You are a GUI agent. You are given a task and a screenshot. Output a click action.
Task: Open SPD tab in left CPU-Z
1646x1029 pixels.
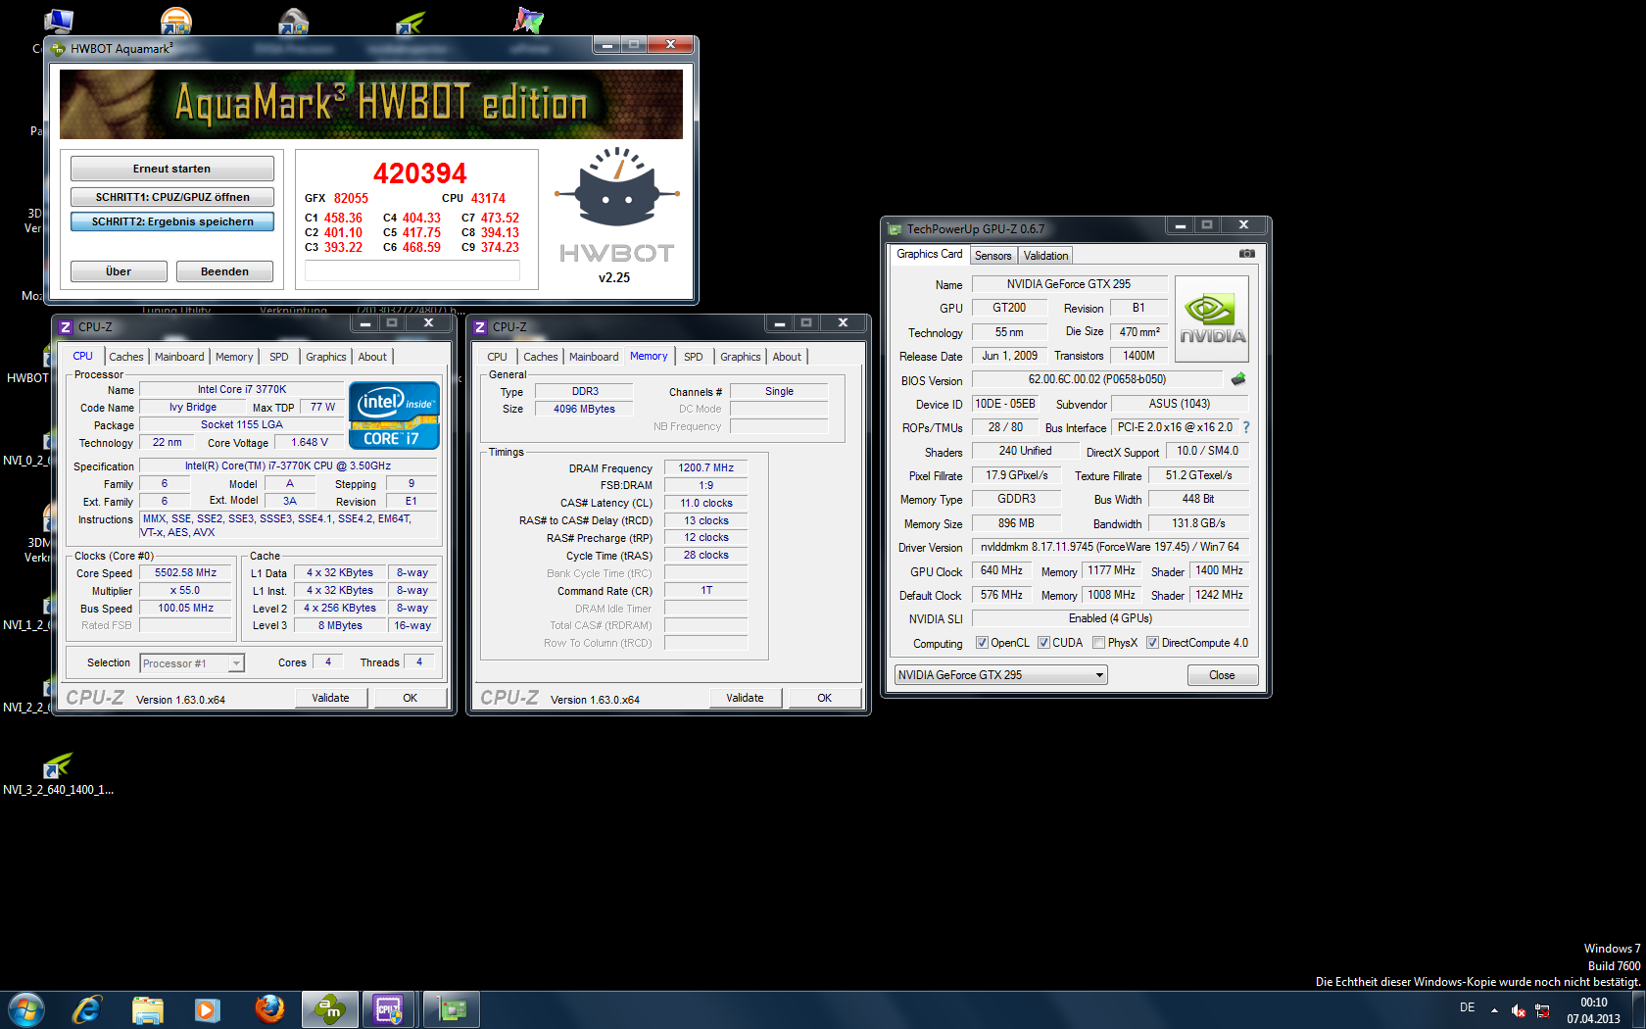pyautogui.click(x=279, y=357)
